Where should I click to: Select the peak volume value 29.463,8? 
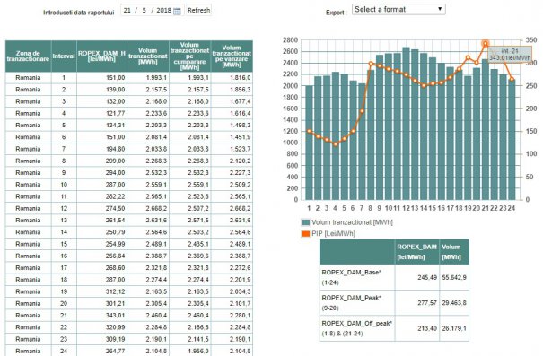(454, 303)
